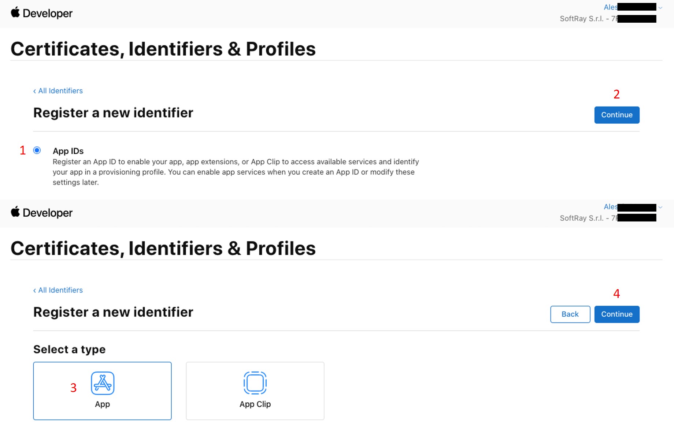The height and width of the screenshot is (440, 674).
Task: Expand the lower account dropdown chevron
Action: 660,207
